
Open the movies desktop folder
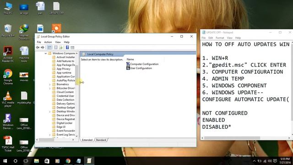coord(24,77)
